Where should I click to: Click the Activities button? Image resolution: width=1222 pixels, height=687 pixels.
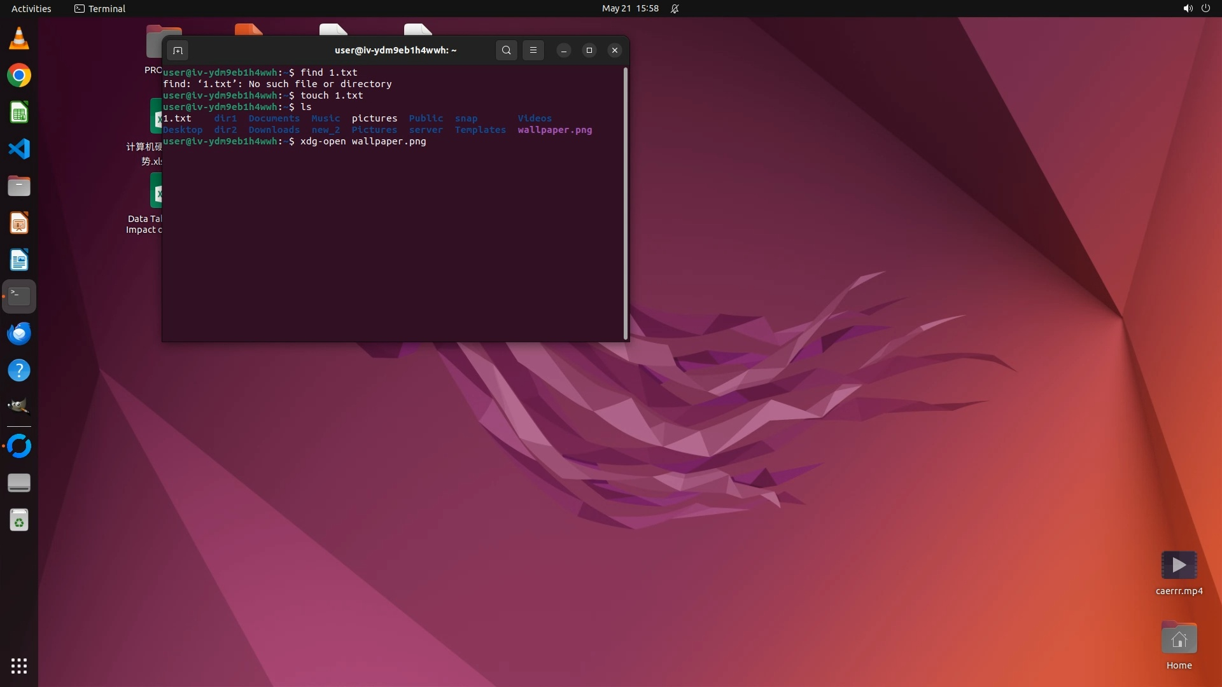(31, 8)
